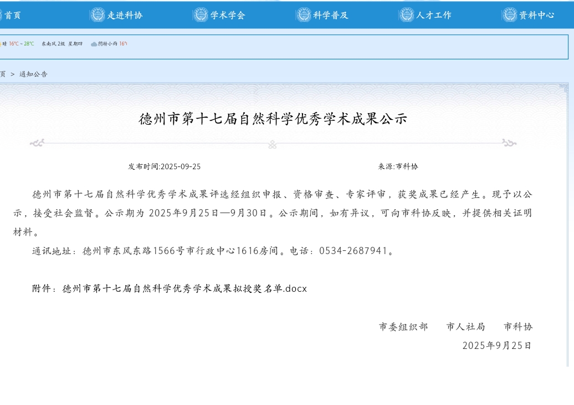This screenshot has width=574, height=405.
Task: Click the 来源:市科协 source label
Action: (398, 166)
